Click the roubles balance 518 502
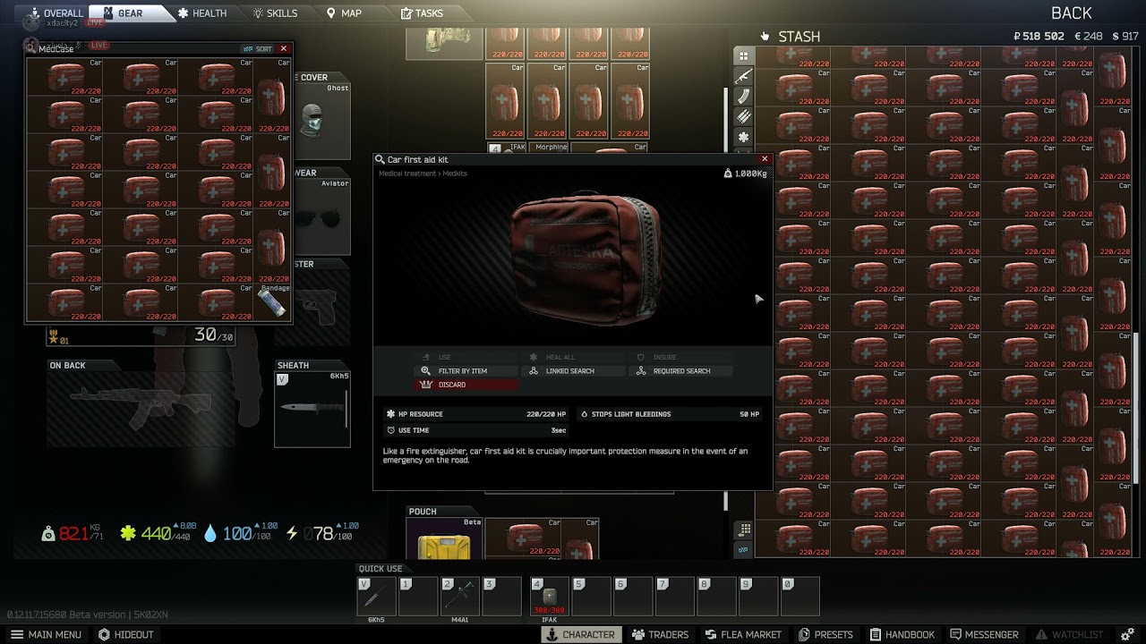The width and height of the screenshot is (1146, 644). 1039,37
